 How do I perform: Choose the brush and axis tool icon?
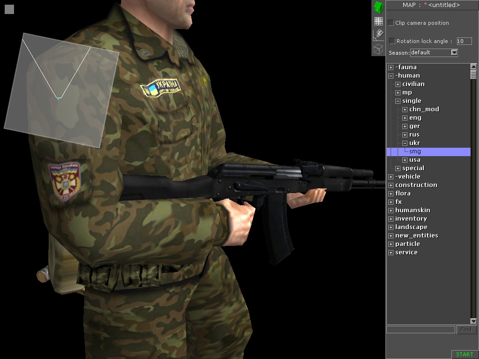[378, 35]
